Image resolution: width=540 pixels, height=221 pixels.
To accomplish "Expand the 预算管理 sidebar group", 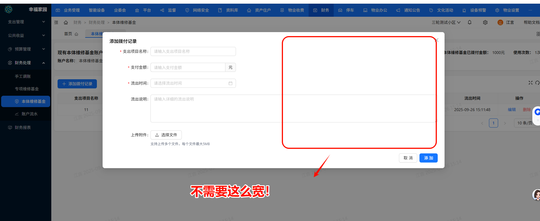I will coord(26,49).
